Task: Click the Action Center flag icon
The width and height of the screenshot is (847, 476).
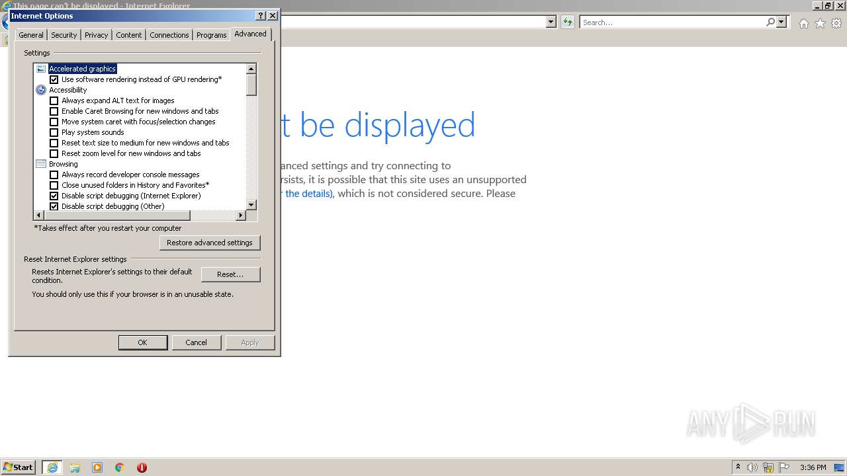Action: tap(784, 467)
